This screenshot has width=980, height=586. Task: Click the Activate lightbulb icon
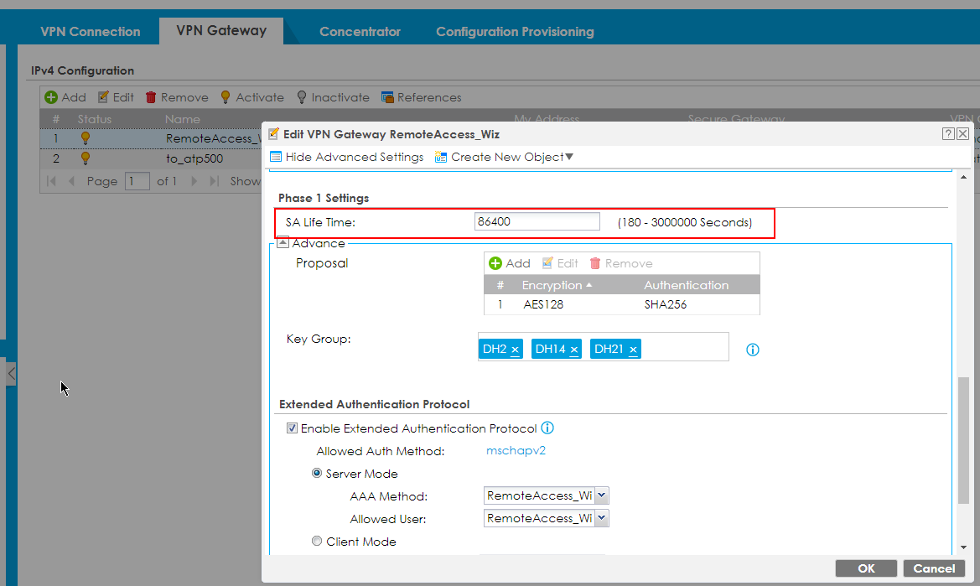(226, 97)
